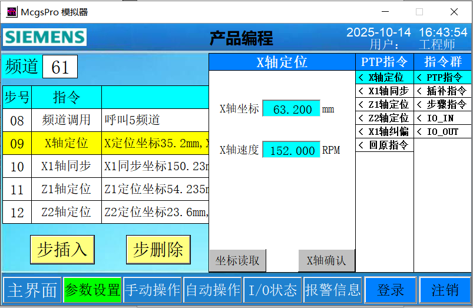Select X轴定位 in PTP指令 list
Viewport: 473px width, 308px height.
click(x=384, y=77)
